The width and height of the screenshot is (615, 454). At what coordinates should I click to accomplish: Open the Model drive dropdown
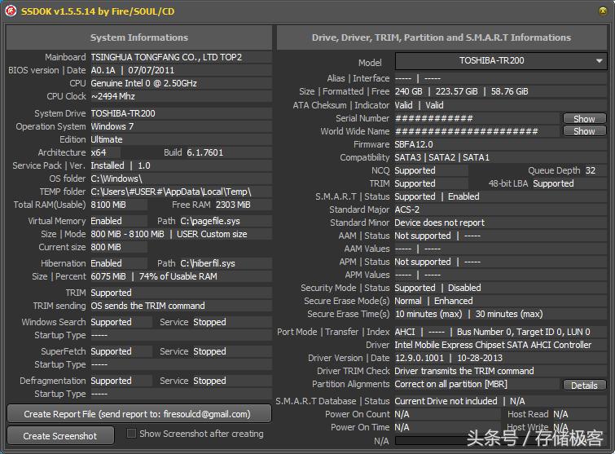(x=501, y=61)
